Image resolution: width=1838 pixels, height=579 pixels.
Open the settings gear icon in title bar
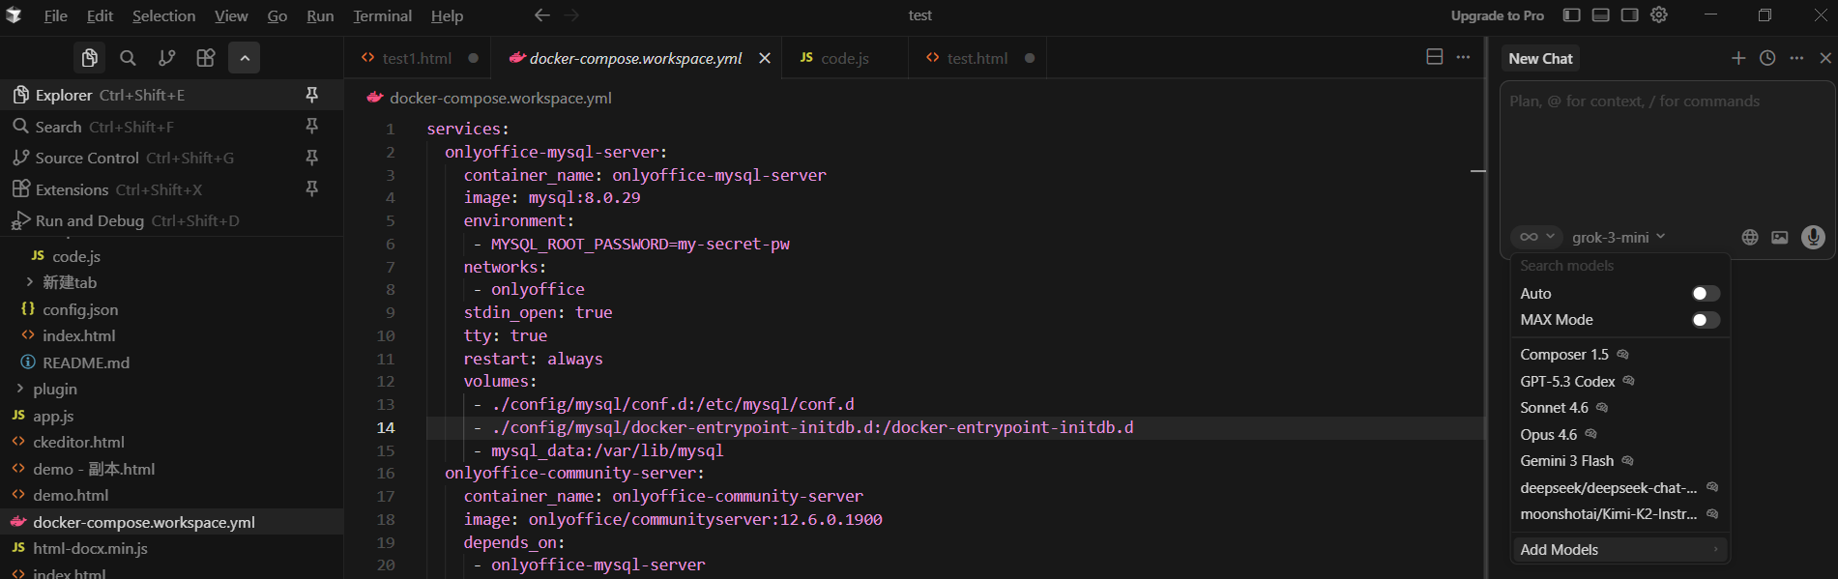(x=1659, y=15)
